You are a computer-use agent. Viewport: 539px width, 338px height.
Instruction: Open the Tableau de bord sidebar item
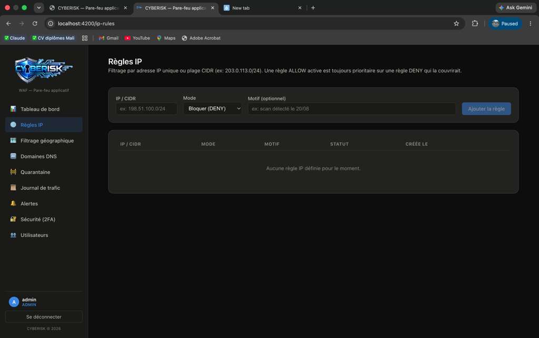[44, 109]
